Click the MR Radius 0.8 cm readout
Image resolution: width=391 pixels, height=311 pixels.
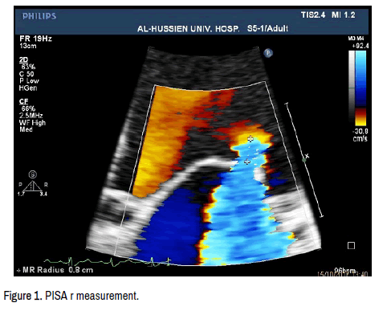tap(55, 270)
